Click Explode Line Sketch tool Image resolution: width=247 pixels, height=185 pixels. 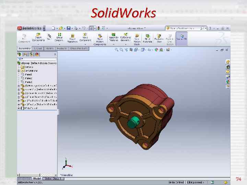click(170, 40)
